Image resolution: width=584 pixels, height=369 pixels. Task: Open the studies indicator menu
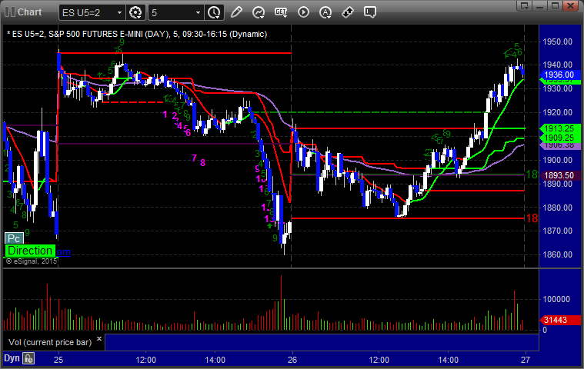259,12
